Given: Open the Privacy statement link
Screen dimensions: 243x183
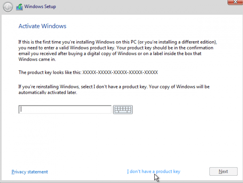Looking at the screenshot, I should [x=30, y=172].
